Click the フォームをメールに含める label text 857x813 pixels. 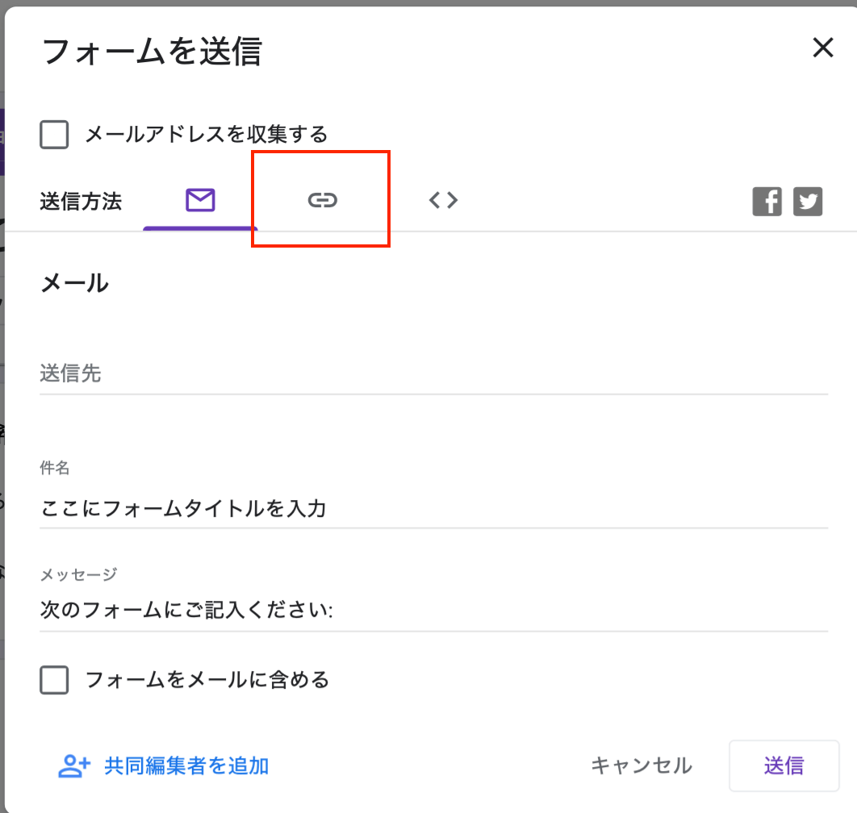pos(207,680)
